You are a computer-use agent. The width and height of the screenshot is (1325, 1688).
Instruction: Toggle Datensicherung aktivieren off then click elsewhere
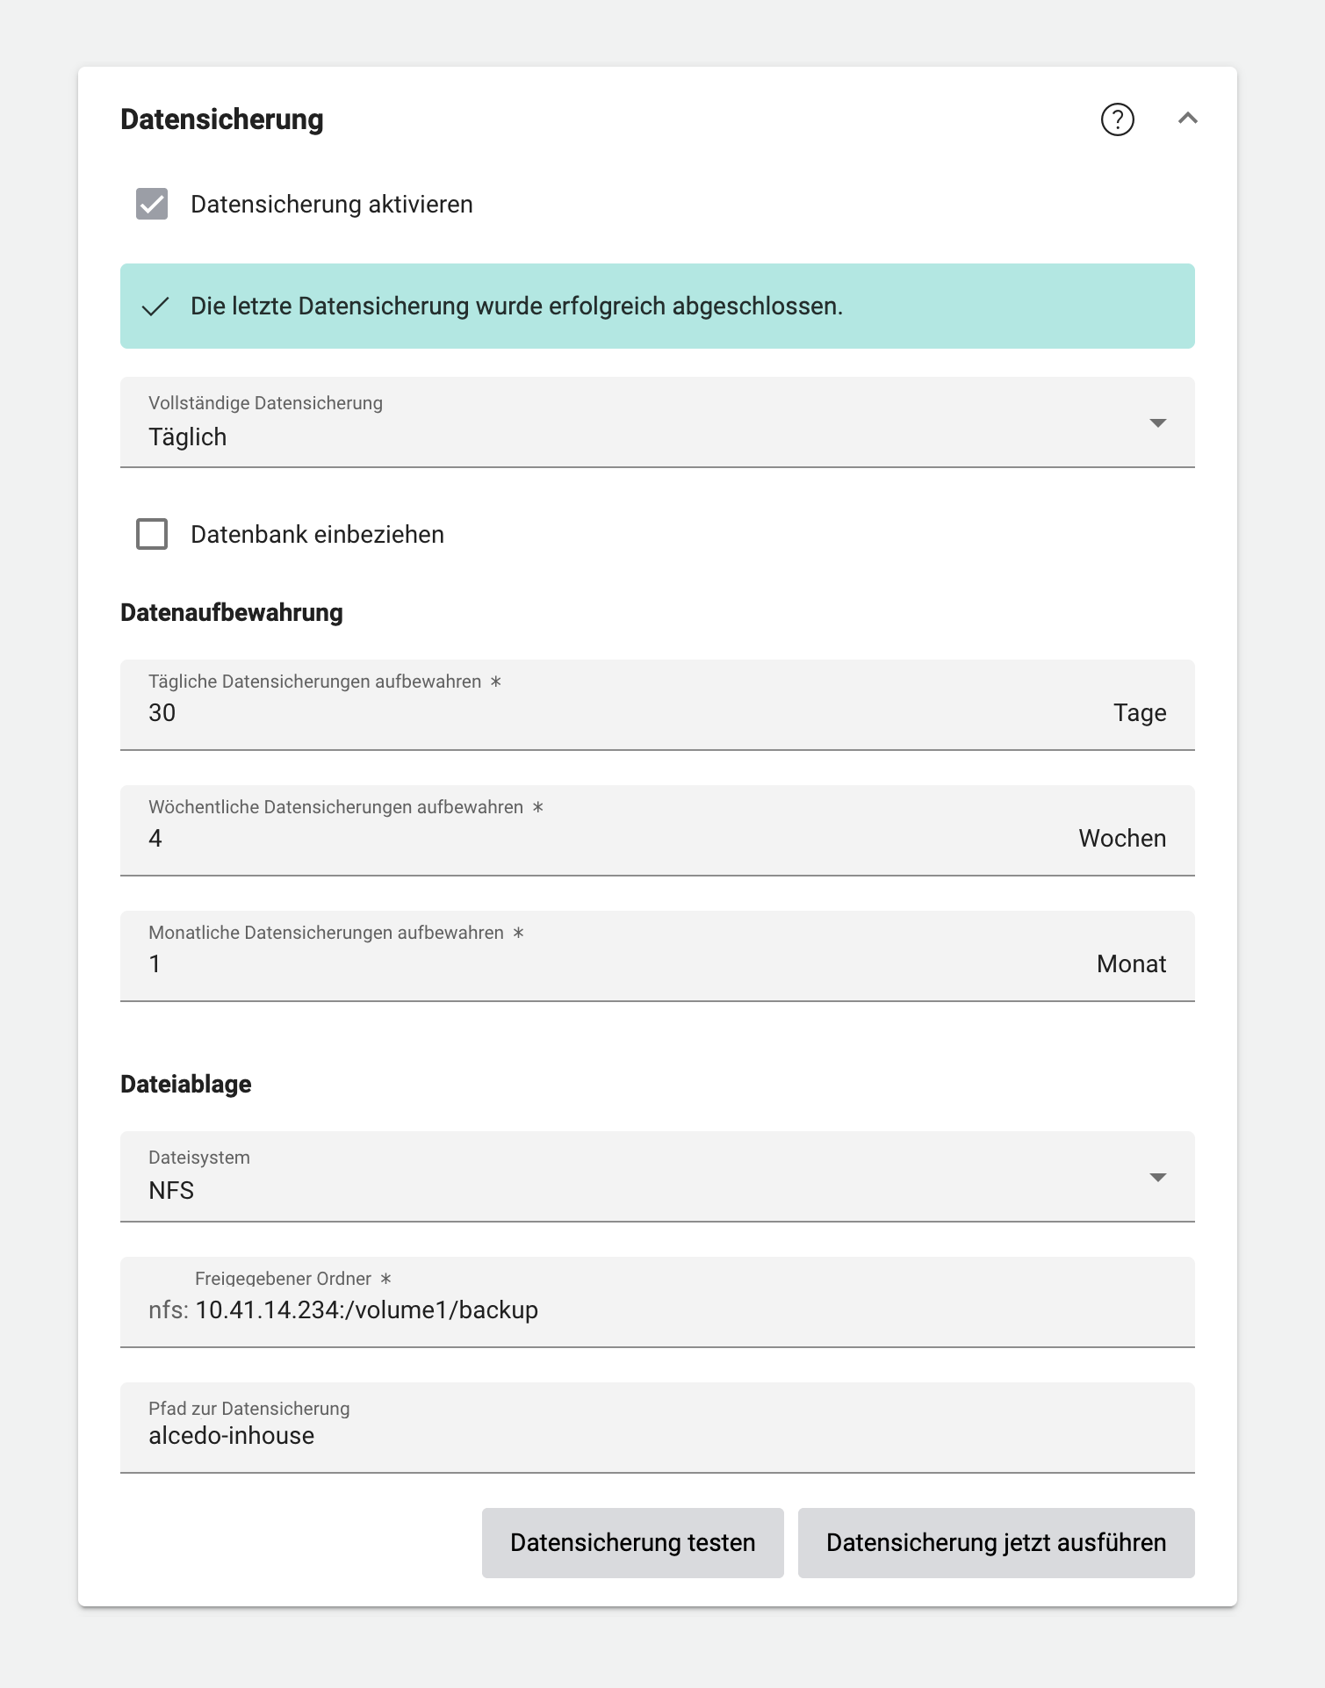150,204
